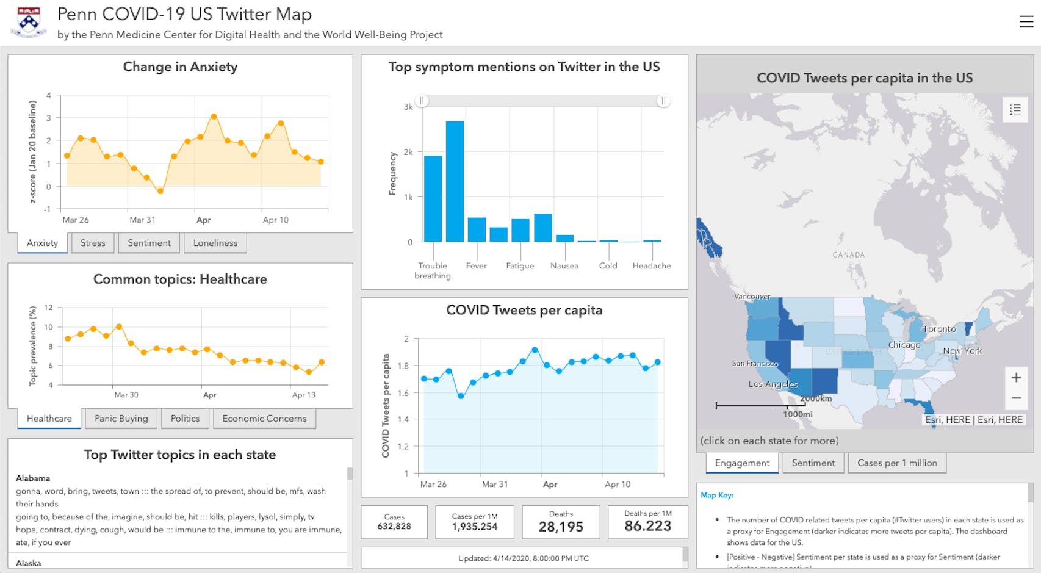Select the Politics topic tab
Image resolution: width=1041 pixels, height=573 pixels.
pos(185,419)
